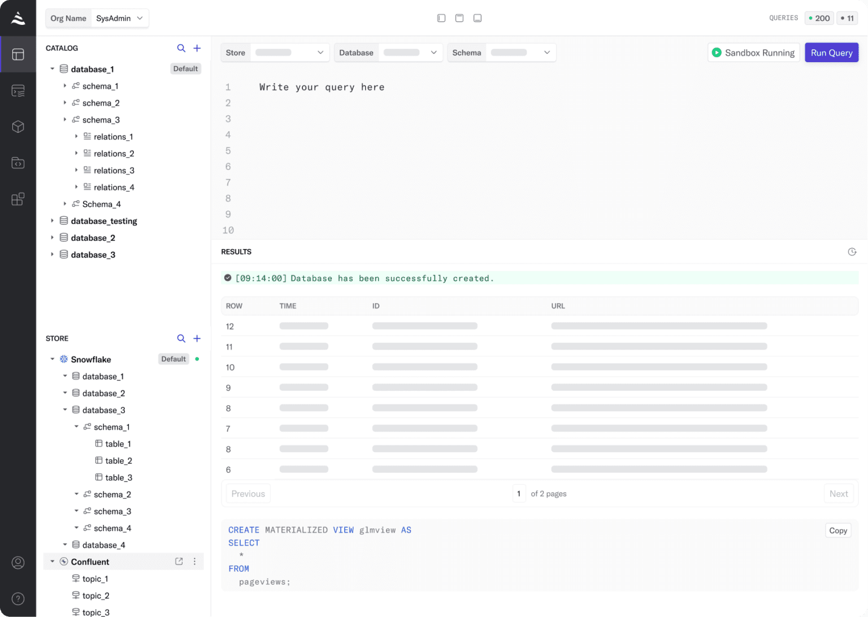Open the user profile icon at bottom left
Screen dimensions: 868x617
point(18,563)
